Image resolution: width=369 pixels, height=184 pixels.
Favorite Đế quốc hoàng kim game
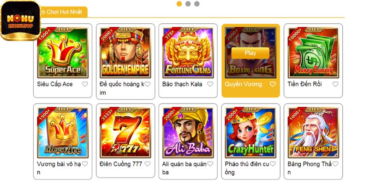click(x=148, y=84)
